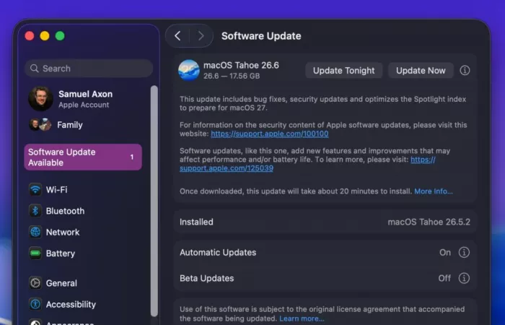The width and height of the screenshot is (505, 325).
Task: Click the Update Tonight button
Action: pos(343,70)
